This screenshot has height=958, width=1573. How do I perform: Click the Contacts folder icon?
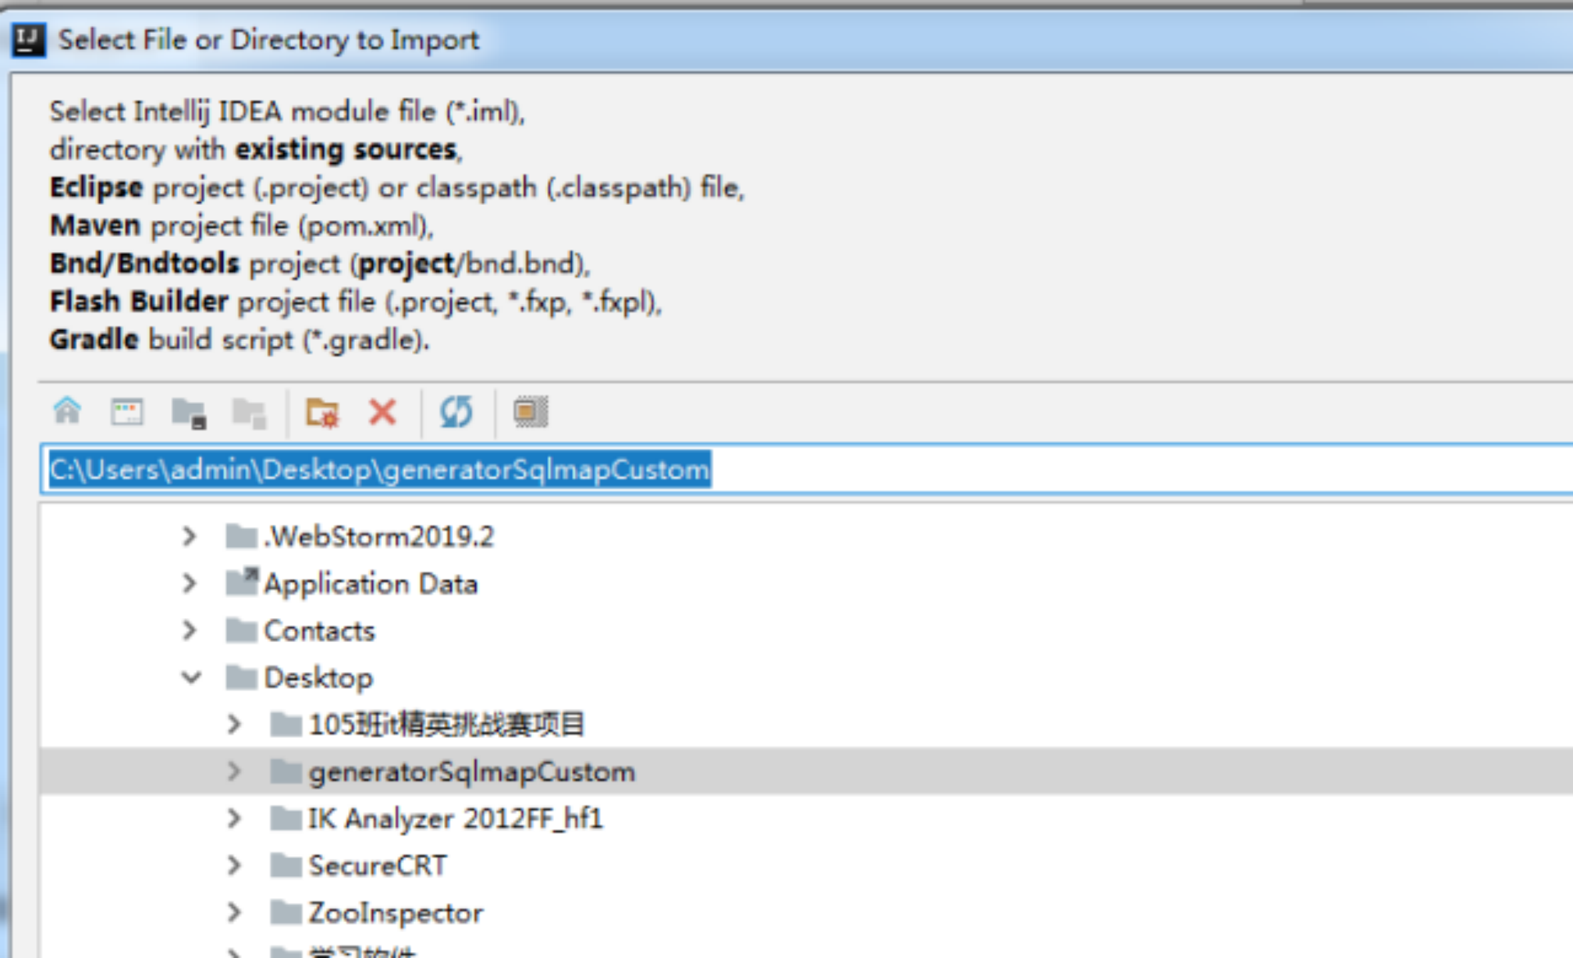coord(241,630)
